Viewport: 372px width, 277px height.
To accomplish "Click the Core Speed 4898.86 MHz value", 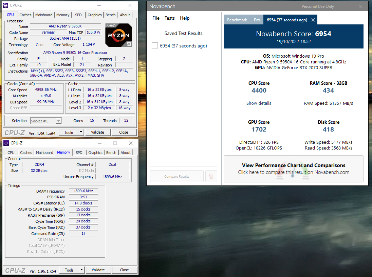I will point(46,90).
